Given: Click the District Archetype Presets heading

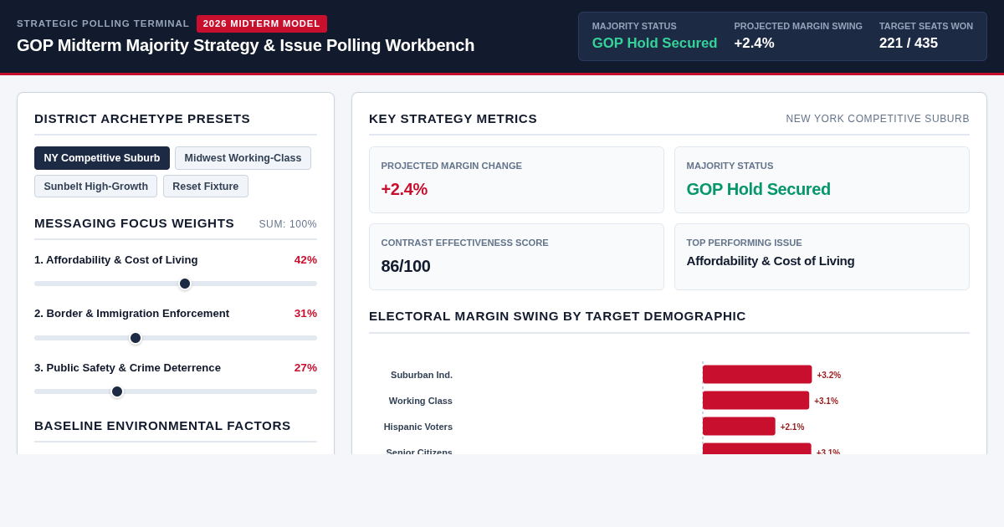Looking at the screenshot, I should pos(142,119).
